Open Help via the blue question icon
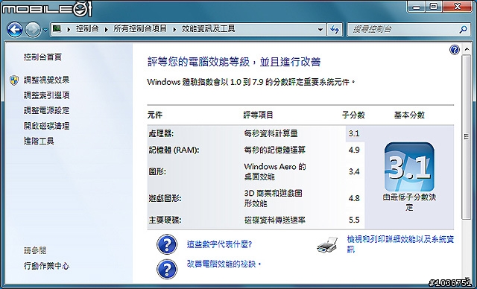The height and width of the screenshot is (289, 477). click(454, 50)
